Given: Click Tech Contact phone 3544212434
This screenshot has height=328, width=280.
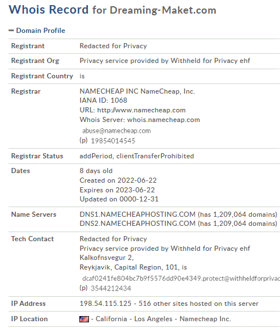Looking at the screenshot, I should [x=111, y=288].
